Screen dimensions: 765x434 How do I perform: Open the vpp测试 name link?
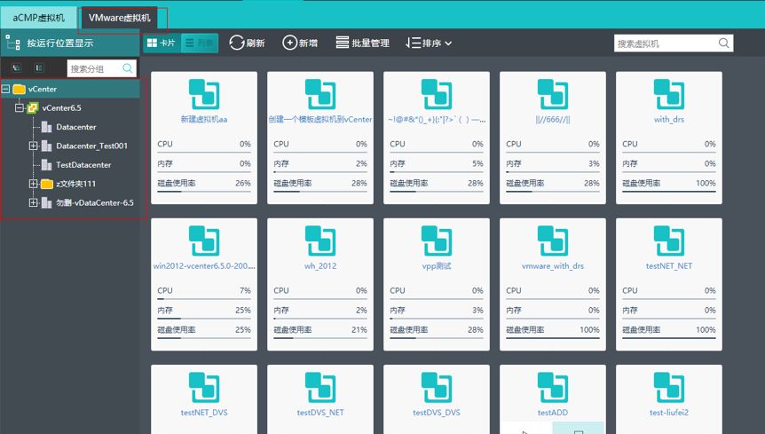point(437,265)
